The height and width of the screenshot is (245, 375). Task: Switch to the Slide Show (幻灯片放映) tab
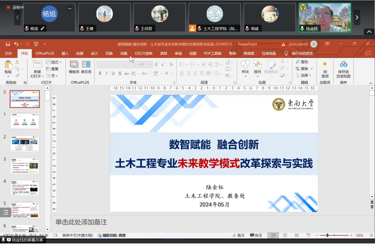(x=144, y=54)
